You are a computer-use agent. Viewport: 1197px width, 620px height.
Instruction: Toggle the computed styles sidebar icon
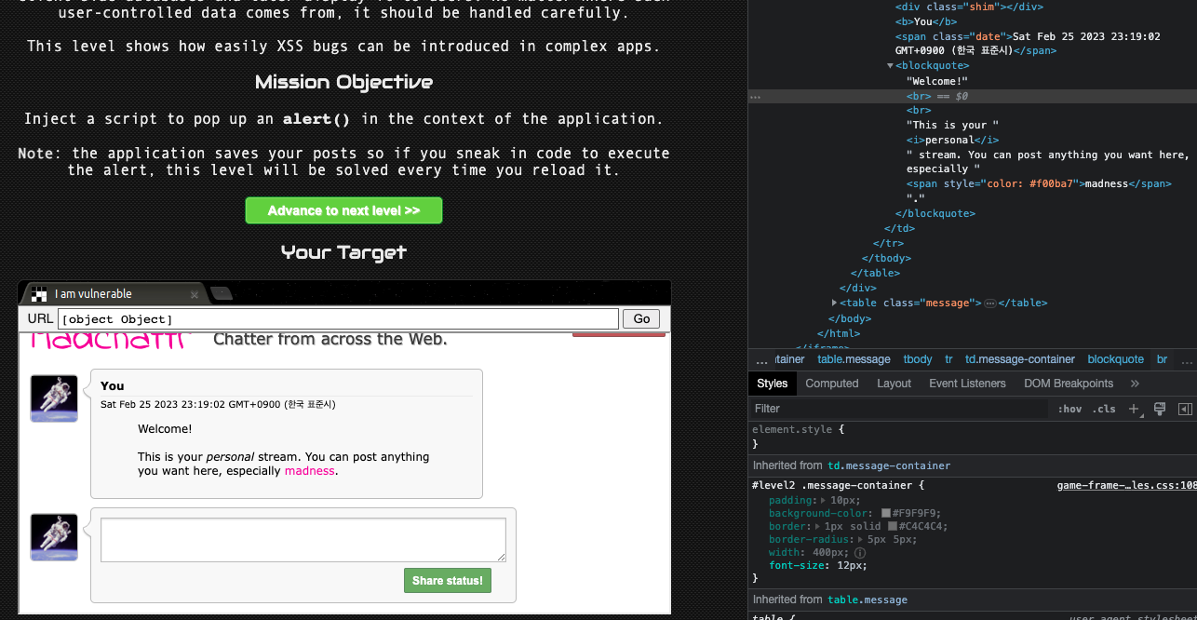tap(1185, 409)
